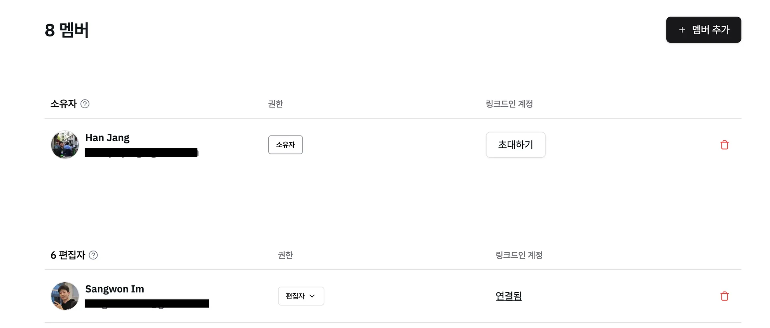Select the Sangwon Im name text
Image resolution: width=770 pixels, height=328 pixels.
114,289
